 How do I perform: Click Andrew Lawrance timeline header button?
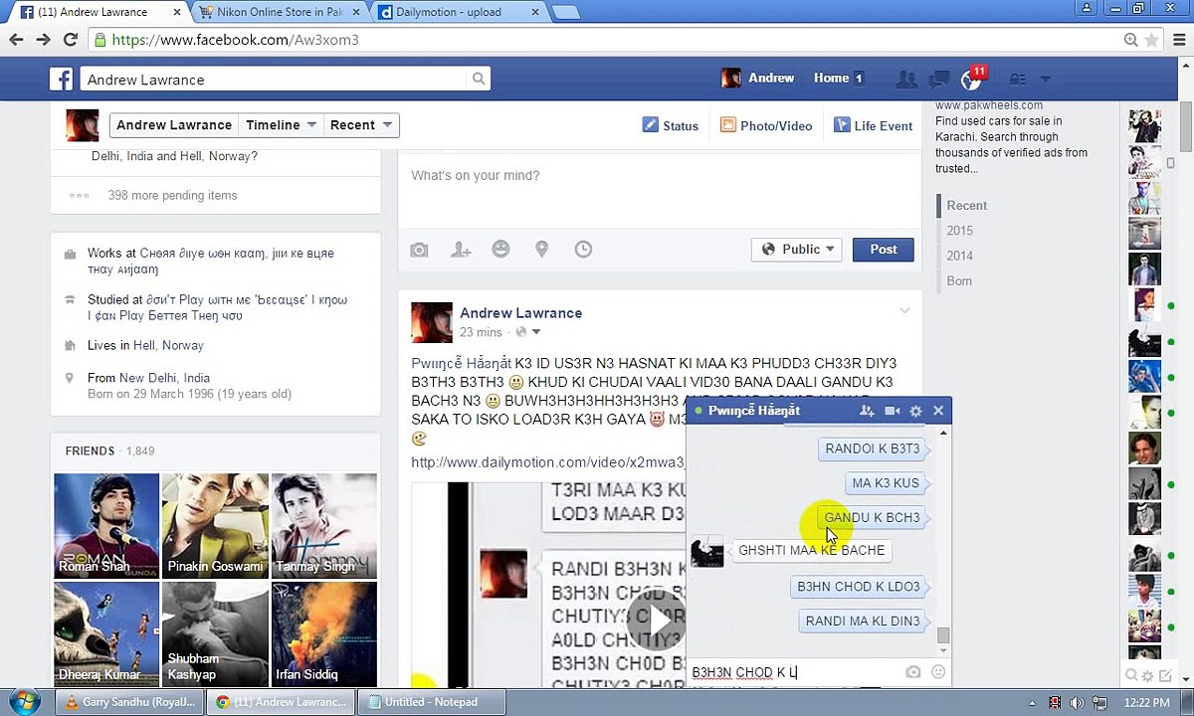tap(174, 125)
